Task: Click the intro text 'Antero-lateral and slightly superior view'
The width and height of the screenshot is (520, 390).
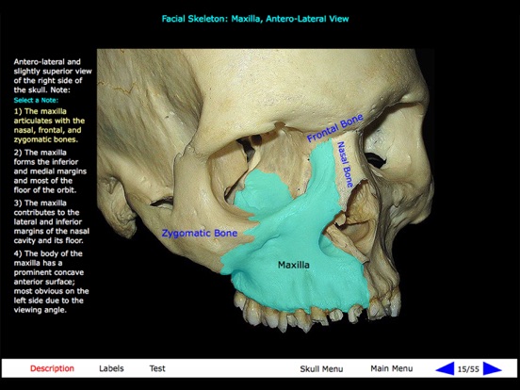Action: click(53, 66)
